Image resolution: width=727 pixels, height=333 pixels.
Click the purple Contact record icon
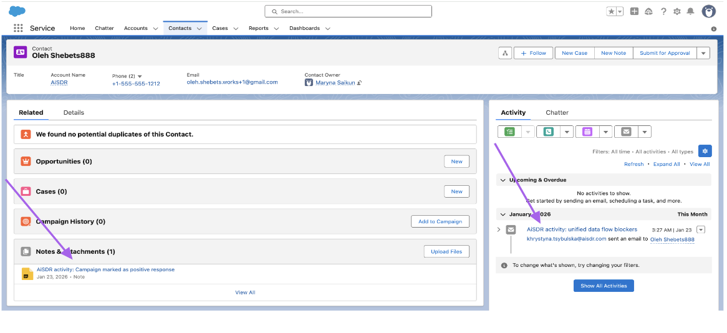[21, 52]
